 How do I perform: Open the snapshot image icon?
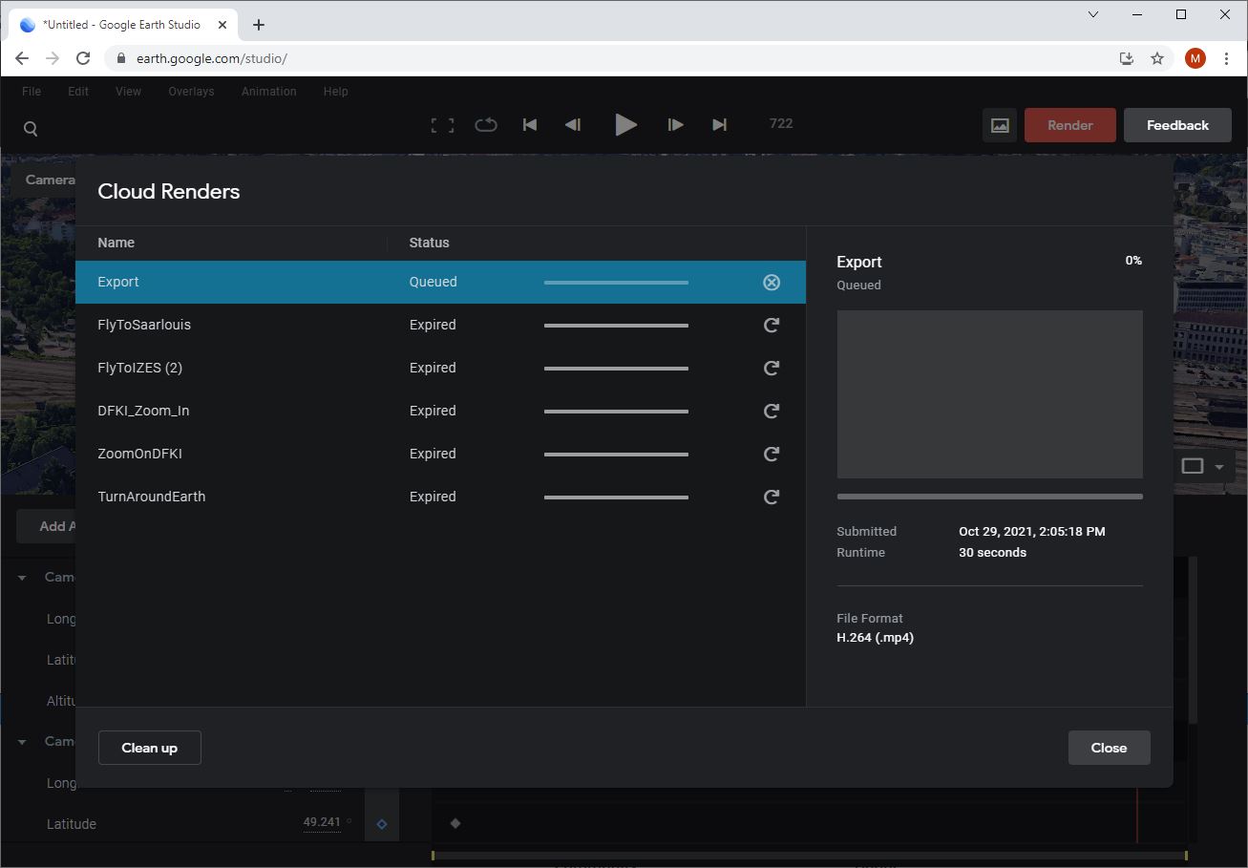[1000, 125]
